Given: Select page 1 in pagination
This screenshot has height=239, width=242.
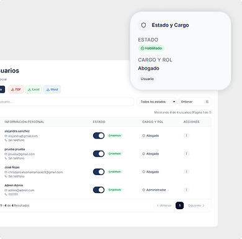Looking at the screenshot, I should tap(179, 205).
